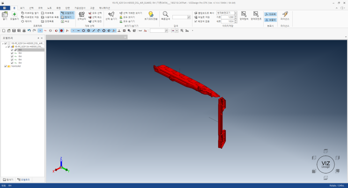Click the 영역프린트 region print icon
This screenshot has width=348, height=188.
256,14
